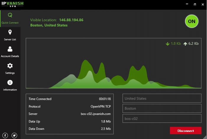207x139 pixels.
Task: Open the Server List section
Action: pos(10,35)
